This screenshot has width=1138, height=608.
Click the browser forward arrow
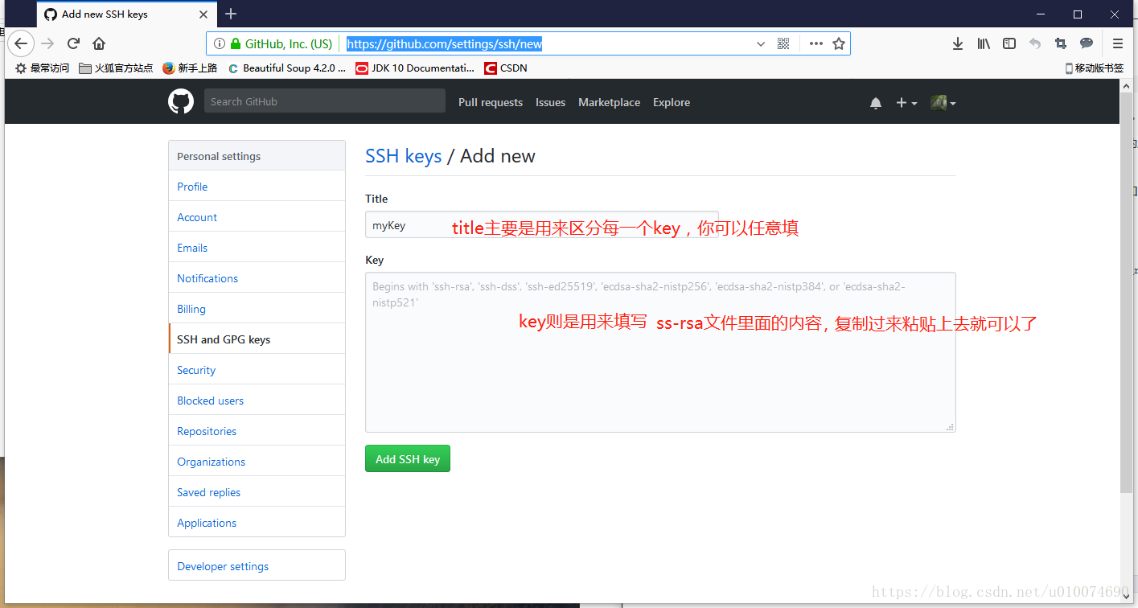[47, 43]
